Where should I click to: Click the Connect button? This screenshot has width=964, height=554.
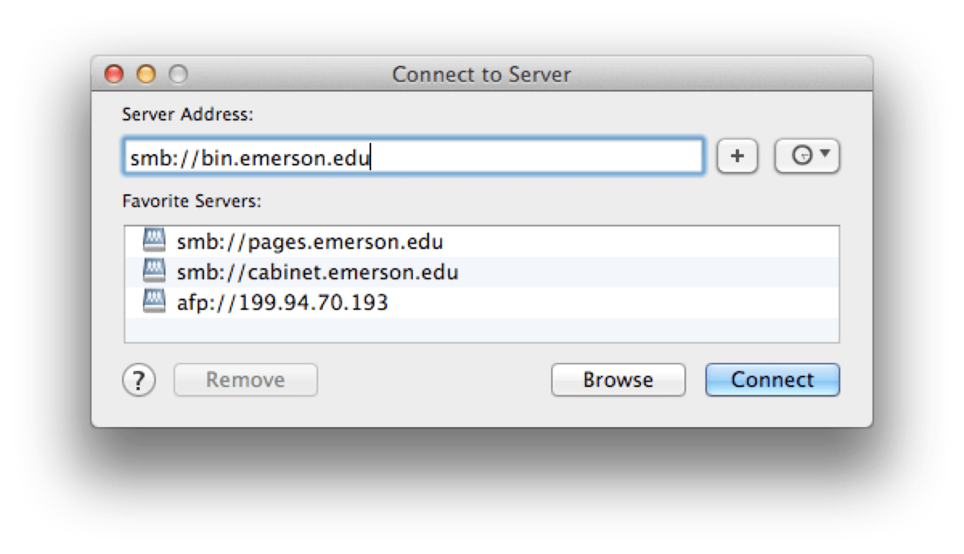click(x=771, y=380)
